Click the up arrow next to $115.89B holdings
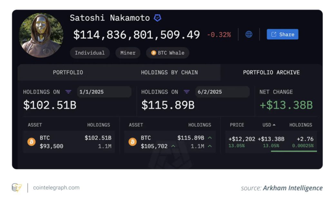 pos(210,138)
